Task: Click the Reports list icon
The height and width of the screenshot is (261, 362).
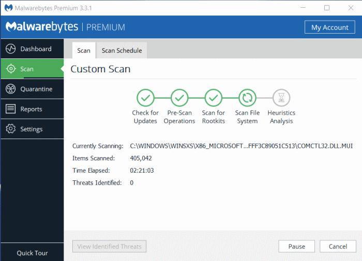Action: pyautogui.click(x=10, y=109)
